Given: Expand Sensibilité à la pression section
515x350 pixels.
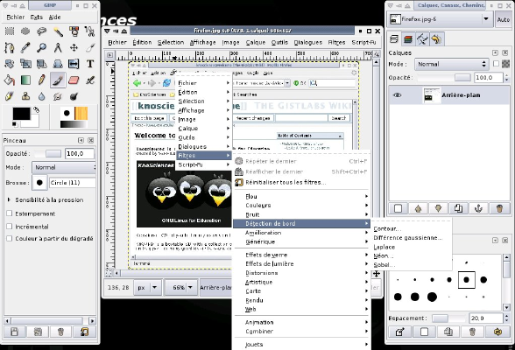Looking at the screenshot, I should (9, 199).
